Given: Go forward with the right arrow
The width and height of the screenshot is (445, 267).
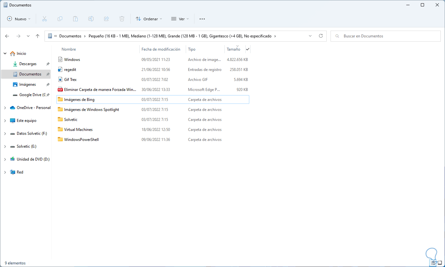Looking at the screenshot, I should tap(18, 36).
